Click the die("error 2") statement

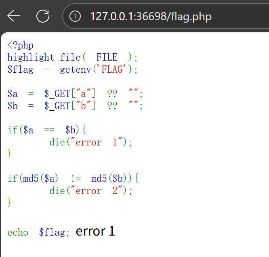tap(91, 190)
